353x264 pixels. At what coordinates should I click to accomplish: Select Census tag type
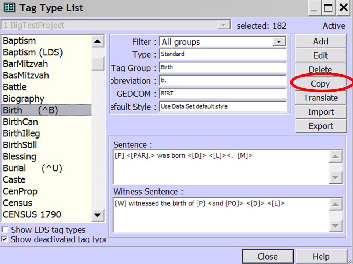click(46, 203)
